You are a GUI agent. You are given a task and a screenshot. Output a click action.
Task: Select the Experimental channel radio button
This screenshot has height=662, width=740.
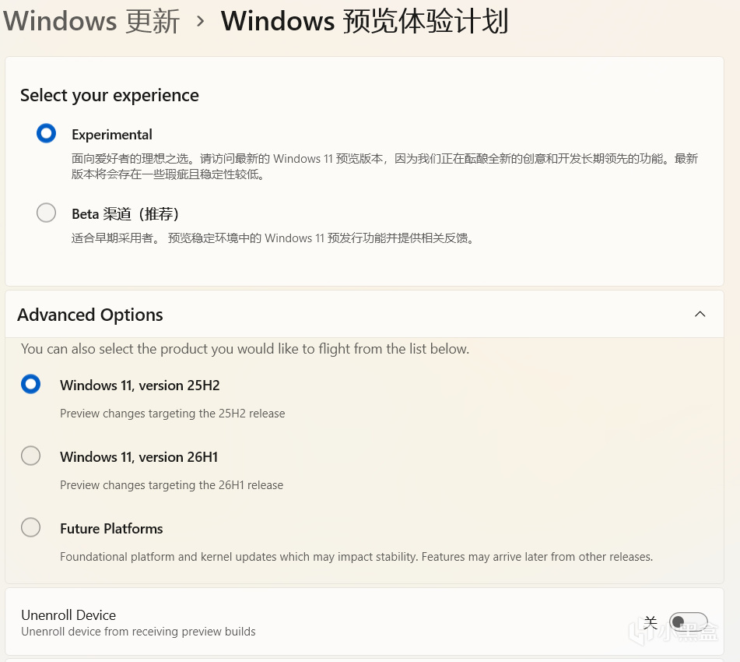(47, 134)
